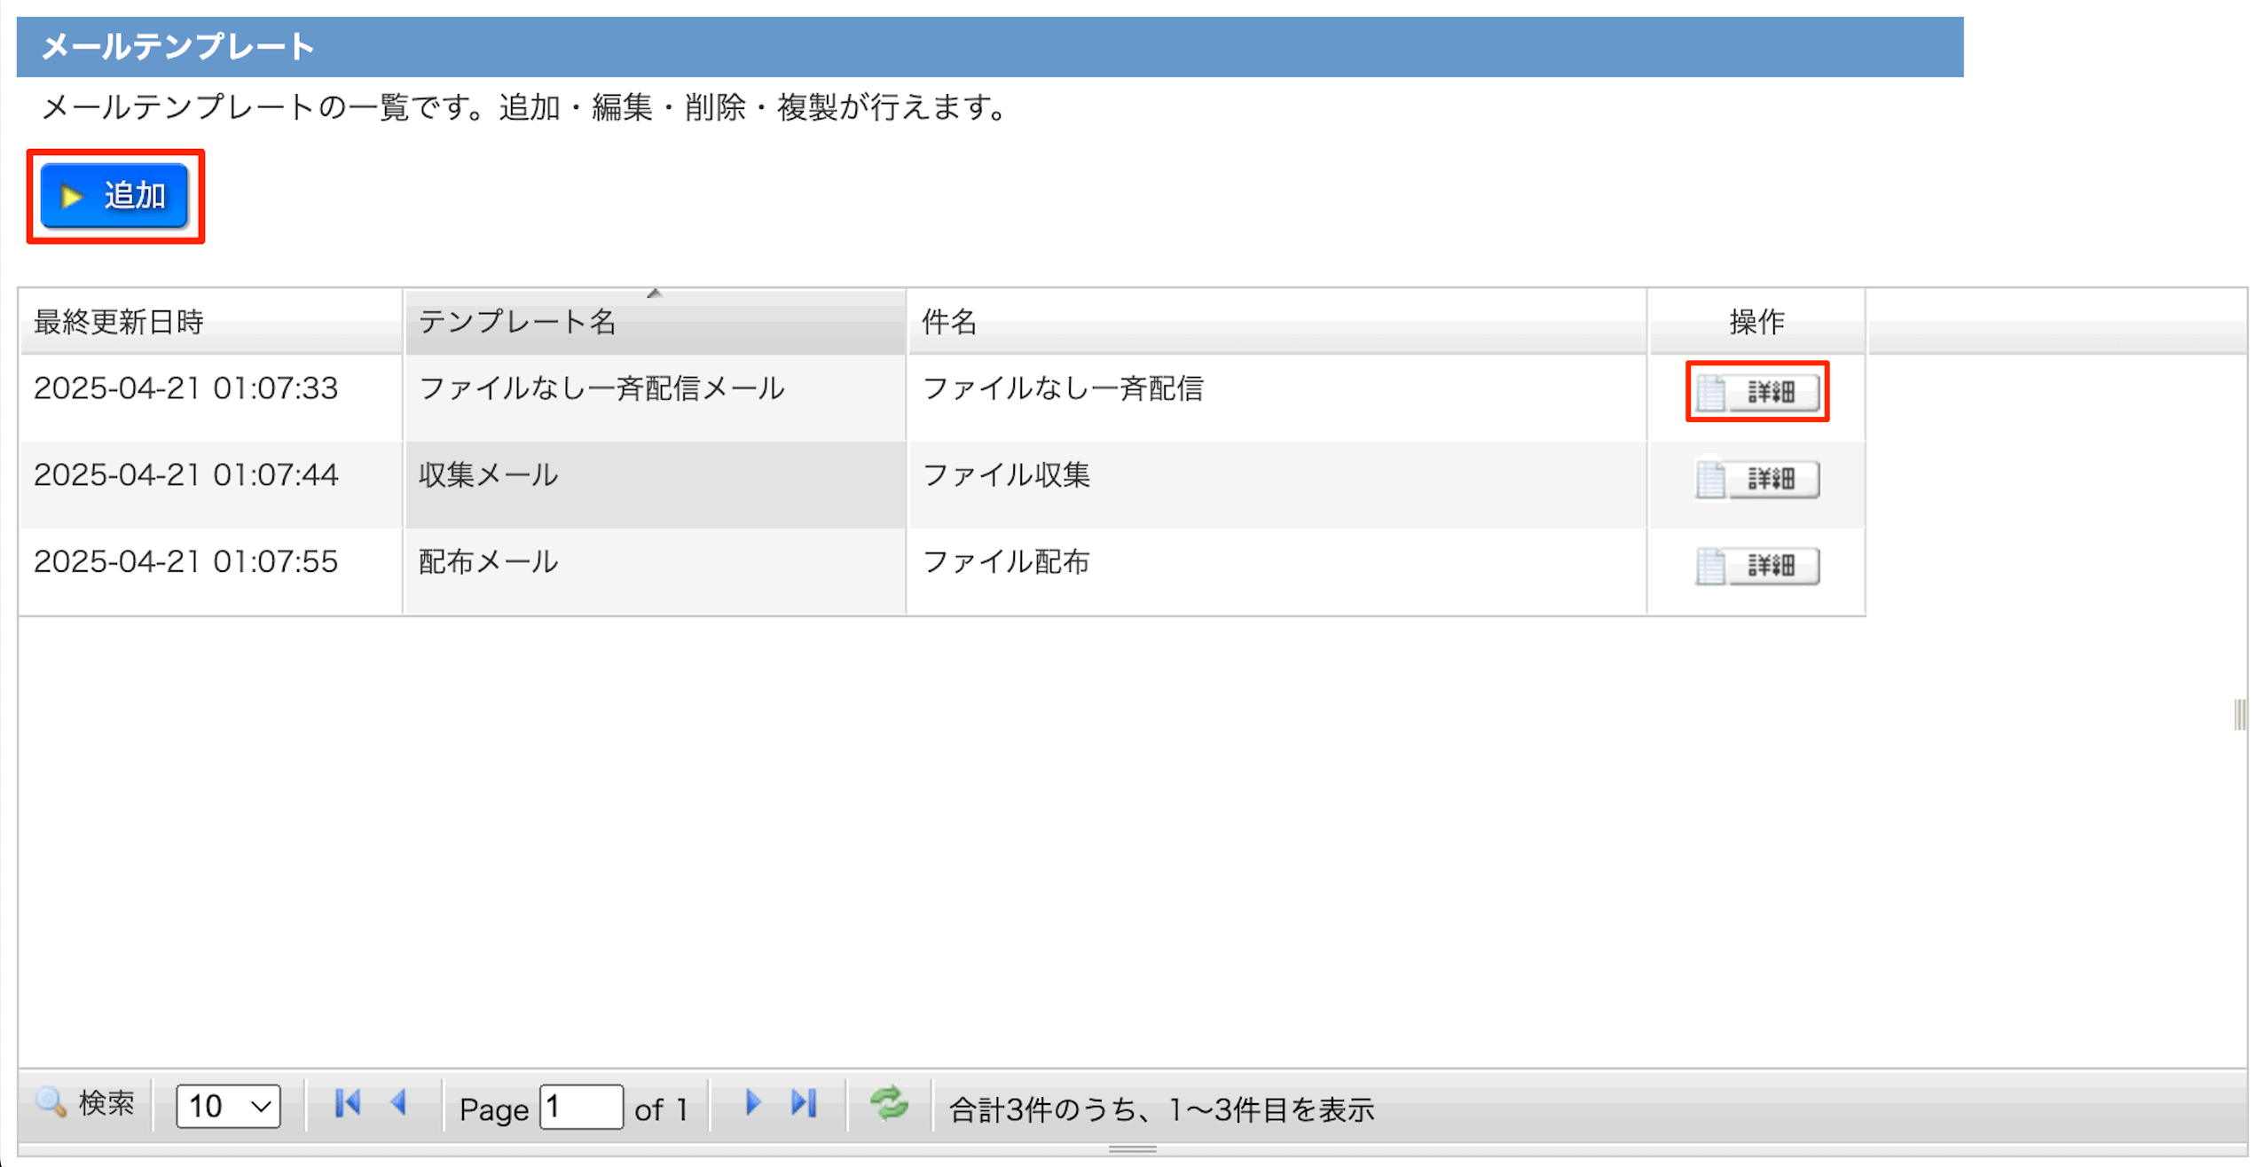Go to previous page arrow

coord(399,1104)
